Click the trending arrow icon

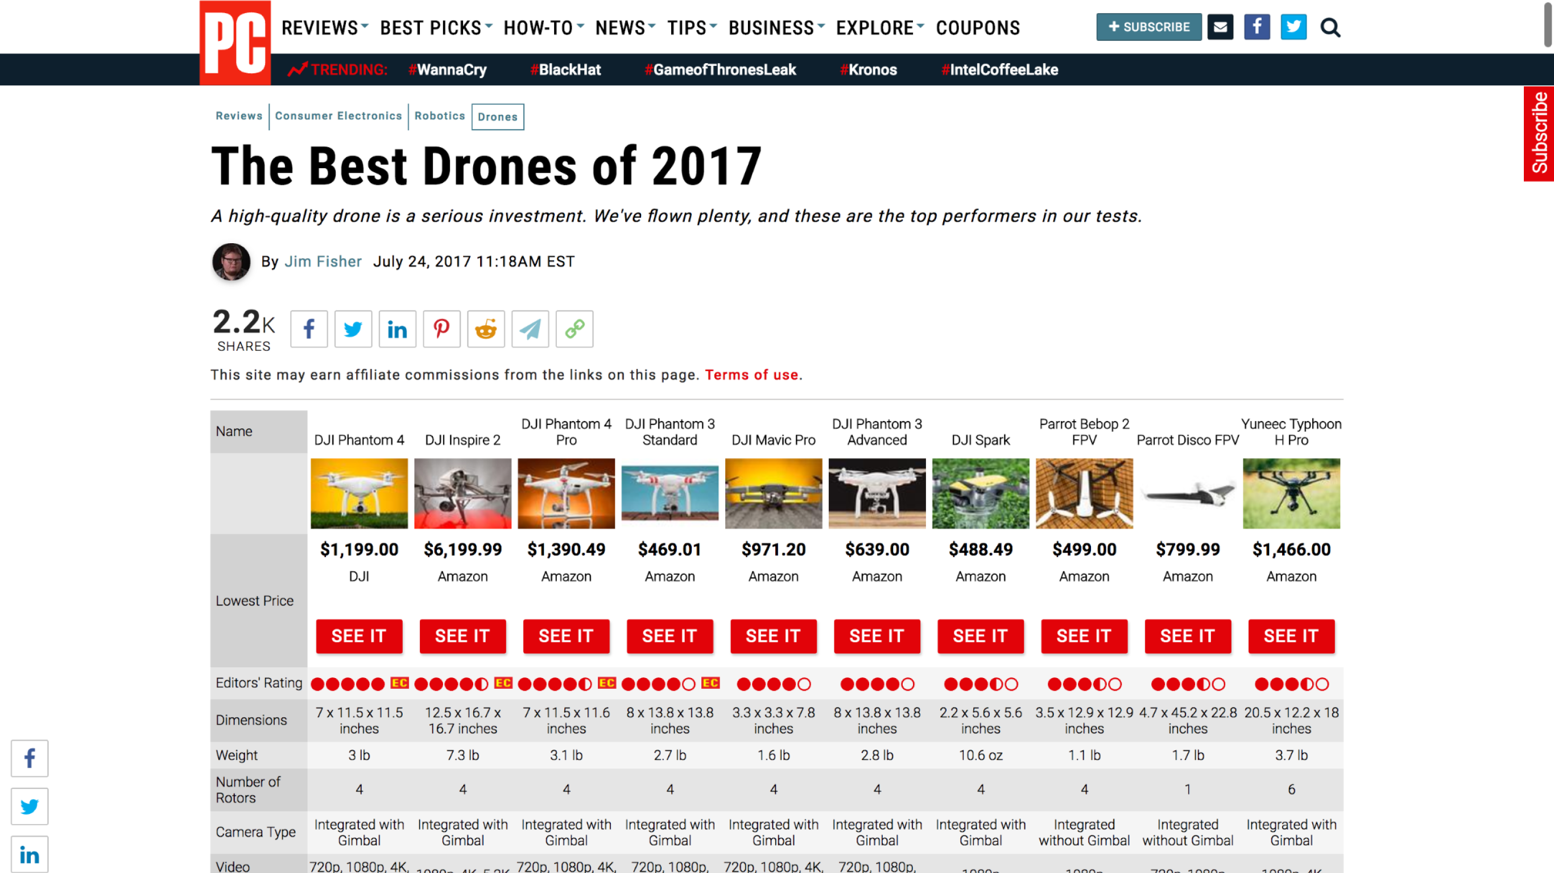297,69
